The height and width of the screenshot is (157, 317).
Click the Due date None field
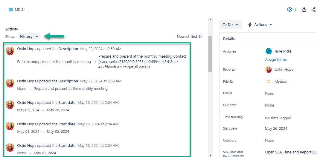tap(269, 105)
